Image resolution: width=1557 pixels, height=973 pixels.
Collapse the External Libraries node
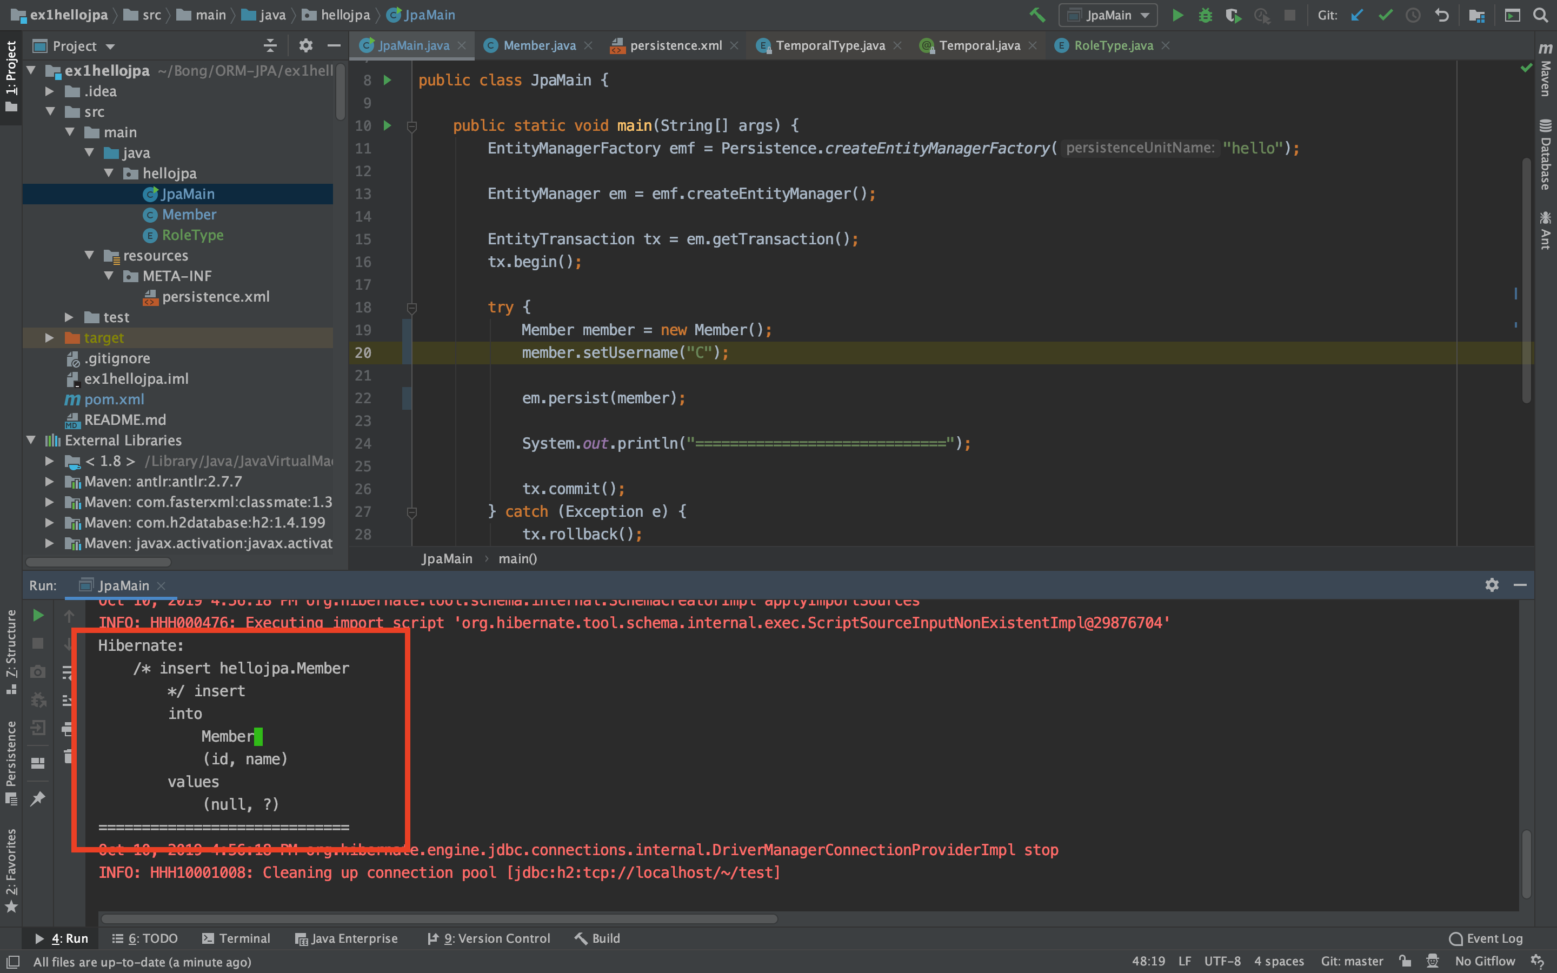(x=30, y=440)
